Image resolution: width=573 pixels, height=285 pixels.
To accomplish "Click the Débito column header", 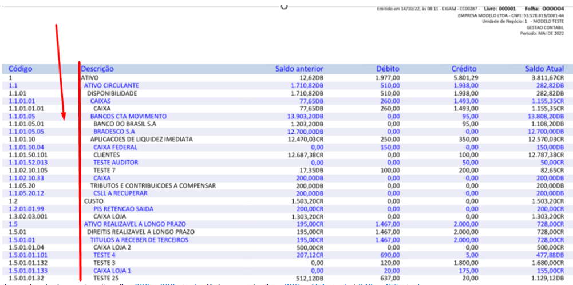I will tap(388, 69).
